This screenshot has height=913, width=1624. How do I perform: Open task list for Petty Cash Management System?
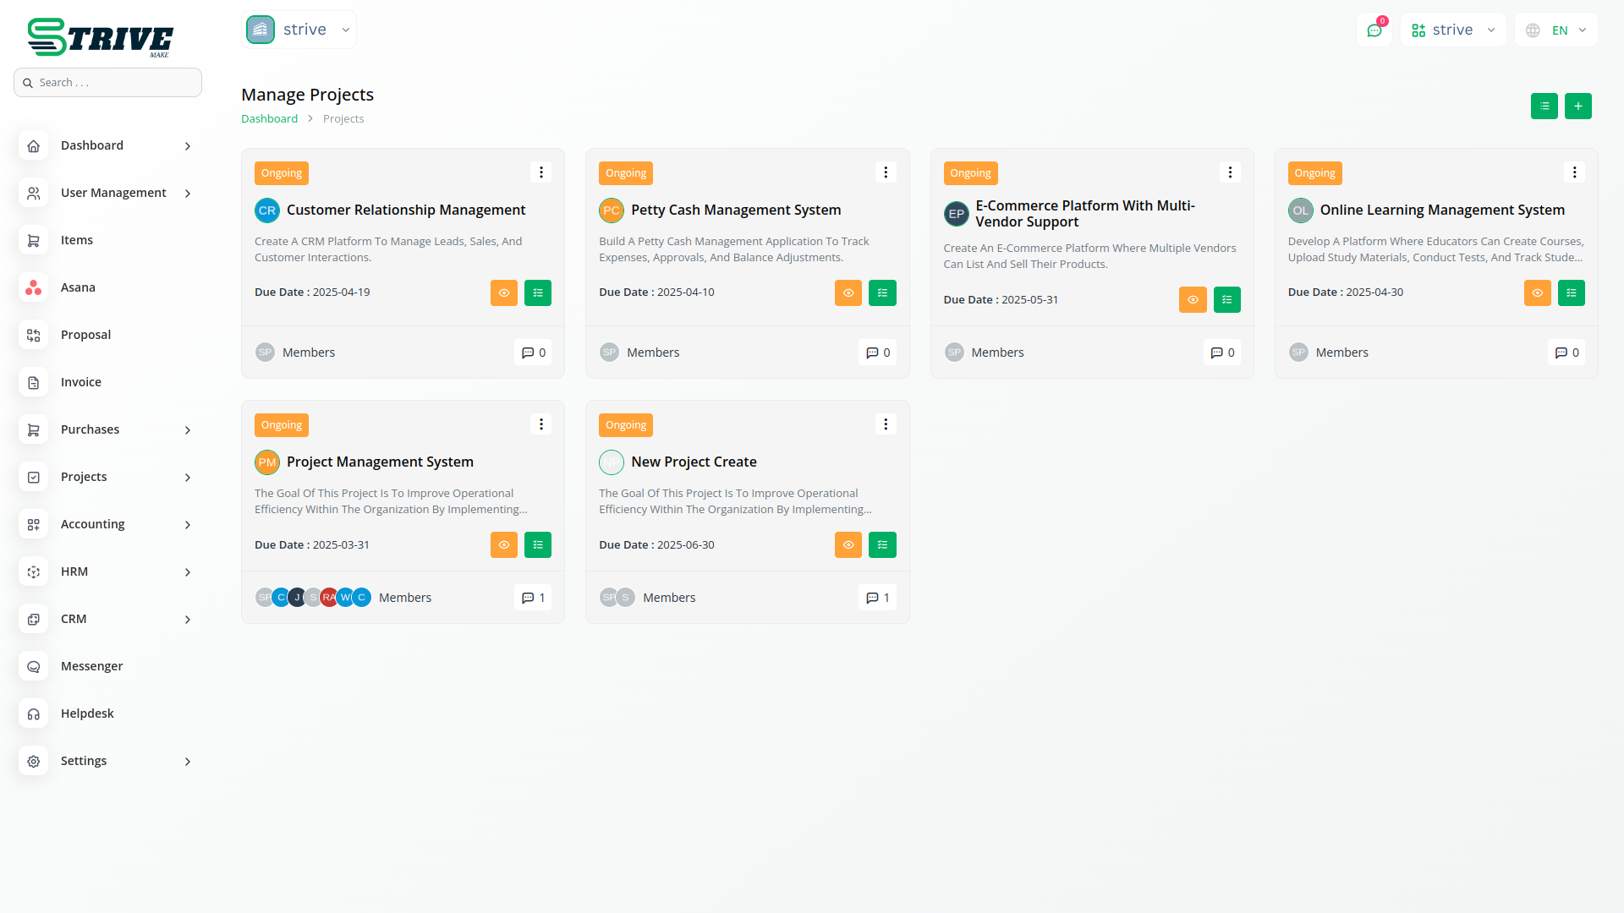tap(882, 293)
